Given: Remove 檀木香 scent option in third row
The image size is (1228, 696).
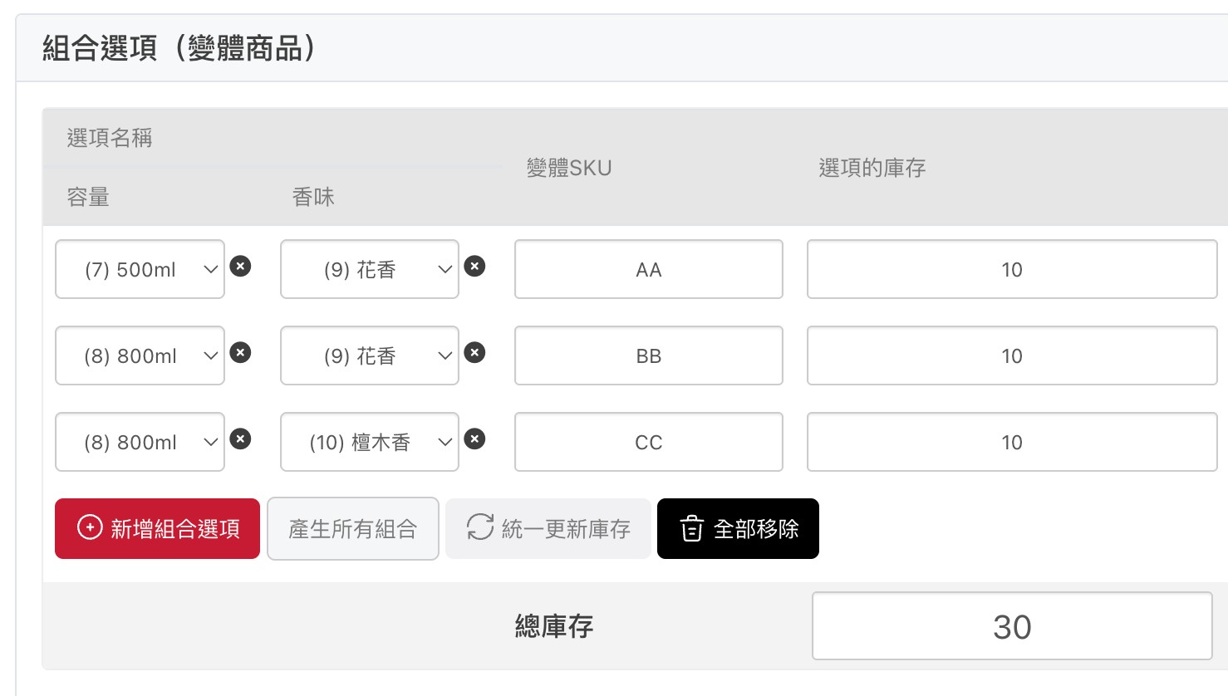Looking at the screenshot, I should click(474, 439).
